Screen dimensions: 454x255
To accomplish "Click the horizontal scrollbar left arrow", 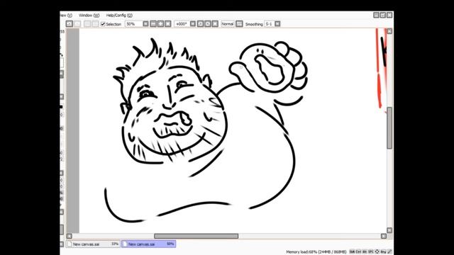I will (70, 236).
